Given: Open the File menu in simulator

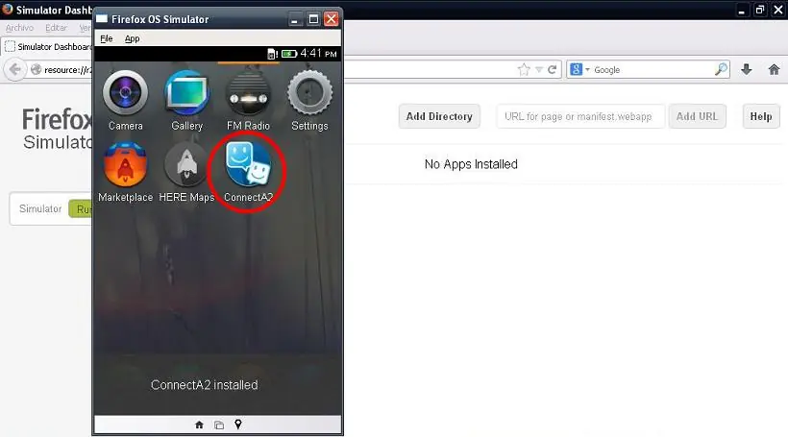Looking at the screenshot, I should click(106, 38).
